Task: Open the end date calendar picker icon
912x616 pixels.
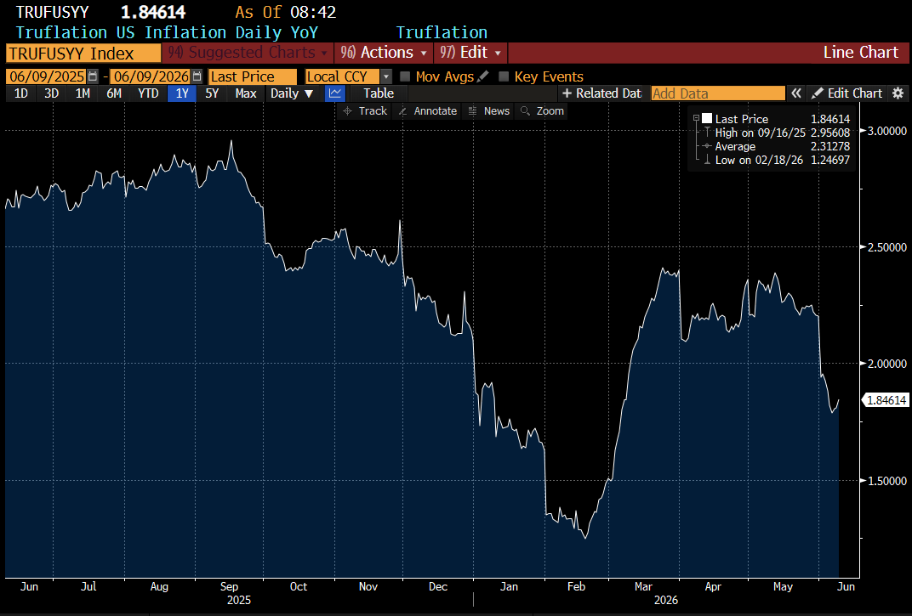Action: [x=197, y=76]
